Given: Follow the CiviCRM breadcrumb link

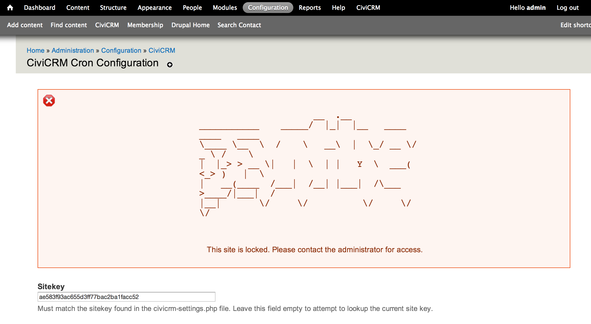Looking at the screenshot, I should [x=162, y=51].
